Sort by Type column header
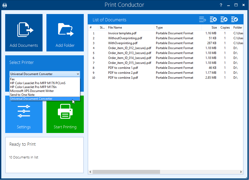Viewport: 249px width, 180px height. (178, 28)
